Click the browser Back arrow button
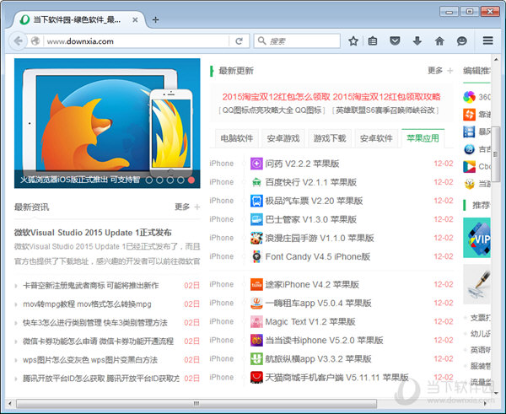506x414 pixels. (19, 40)
